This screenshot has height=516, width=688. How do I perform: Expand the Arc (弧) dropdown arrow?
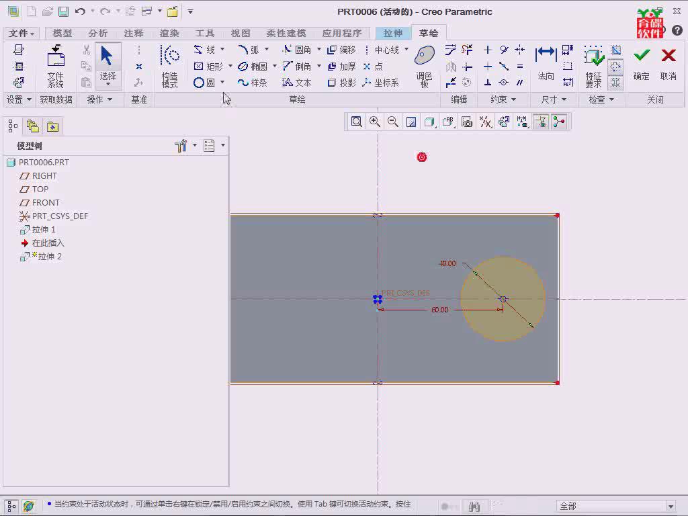(267, 50)
